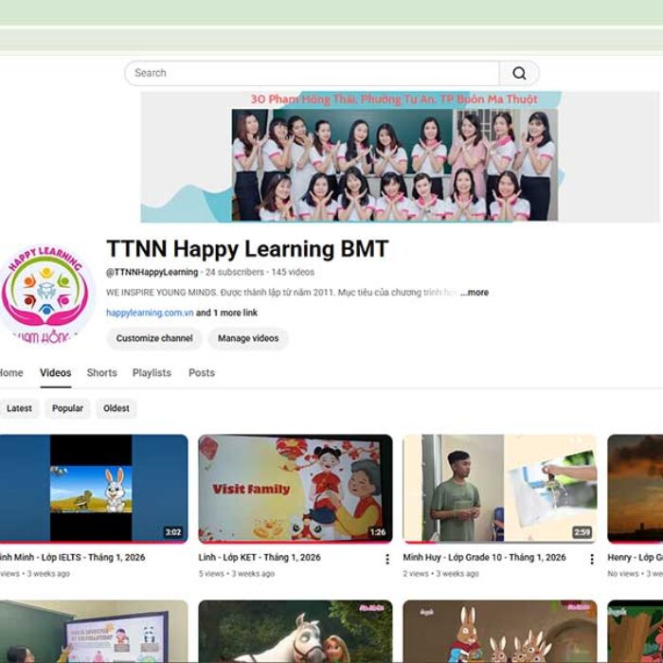Open the Posts tab
663x663 pixels.
(202, 373)
